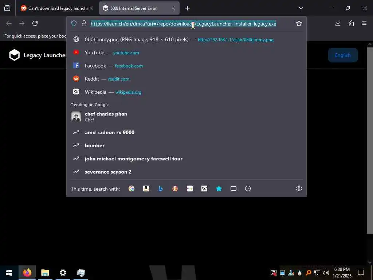This screenshot has width=373, height=280.
Task: Click the page vertical scrollbar
Action: pos(370,140)
